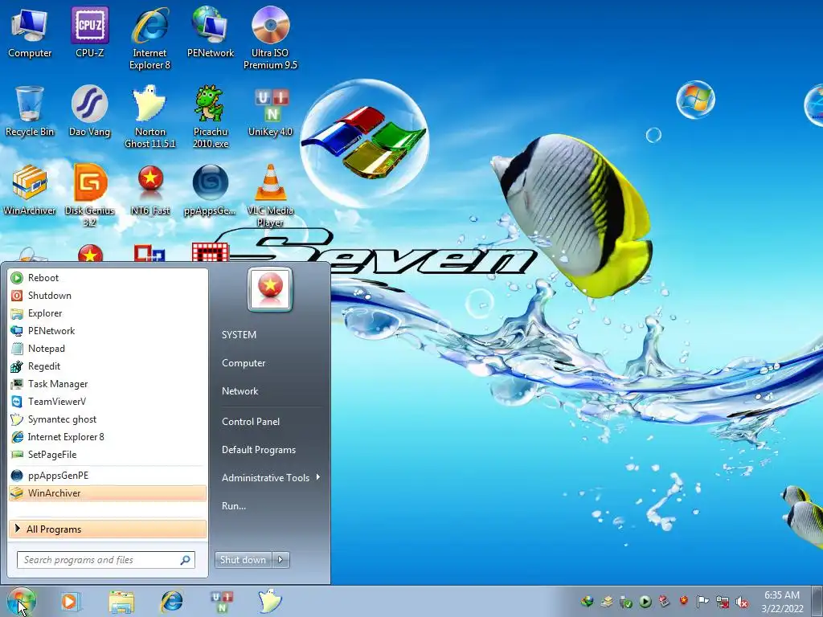Open the SYSTEM user folder link
This screenshot has height=617, width=823.
(x=239, y=335)
